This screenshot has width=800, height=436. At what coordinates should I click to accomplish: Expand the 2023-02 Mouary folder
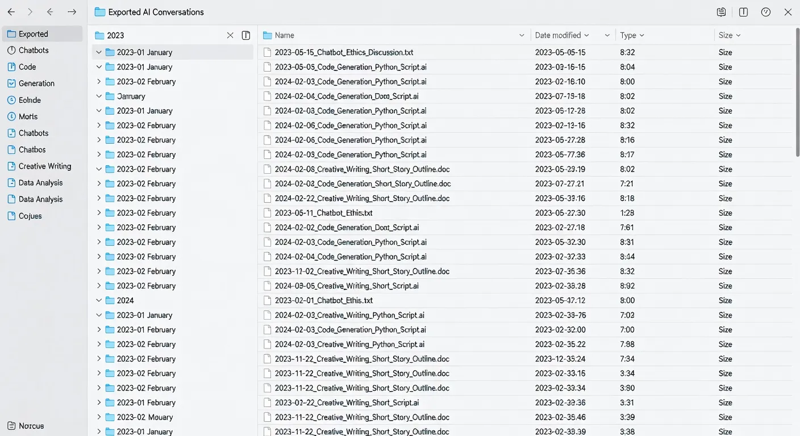(x=99, y=417)
